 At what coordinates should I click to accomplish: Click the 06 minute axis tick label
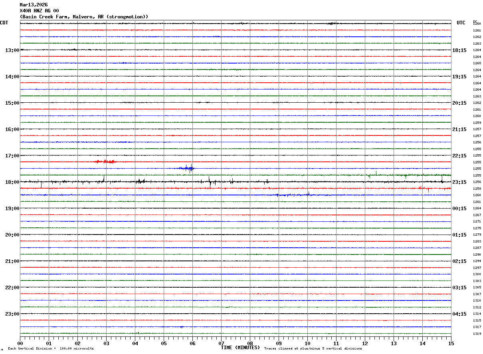[192, 343]
